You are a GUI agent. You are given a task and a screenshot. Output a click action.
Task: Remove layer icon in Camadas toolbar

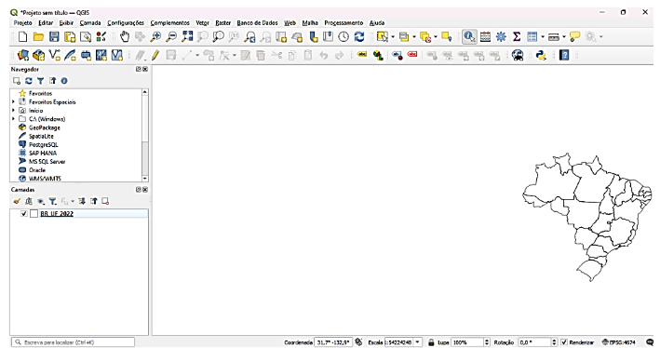(x=105, y=202)
